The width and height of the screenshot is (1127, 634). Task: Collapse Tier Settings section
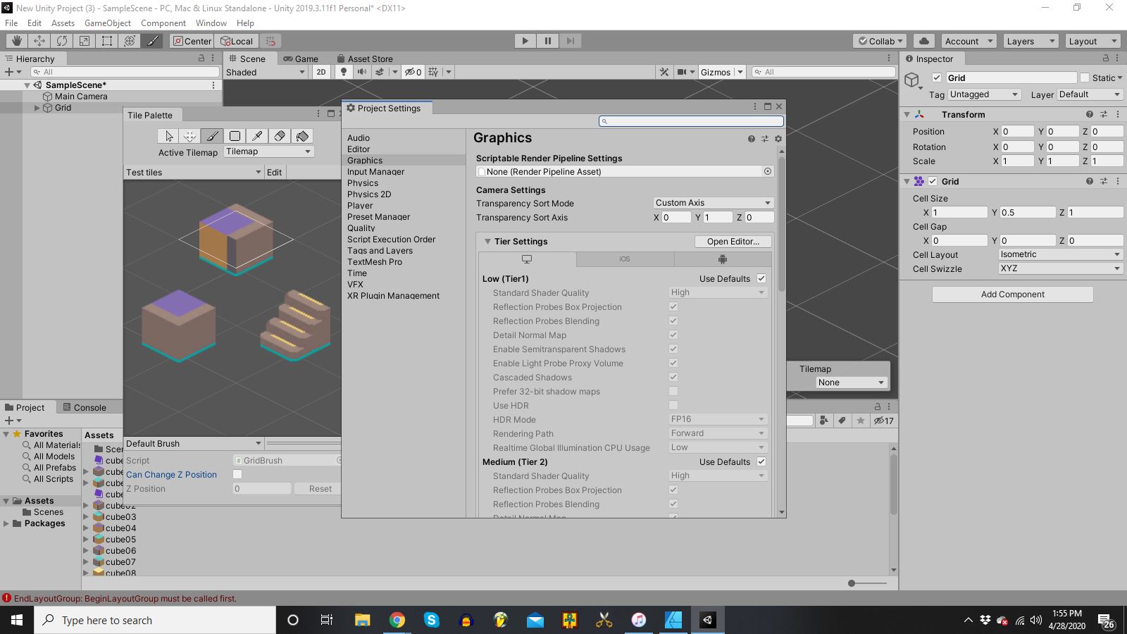coord(487,242)
